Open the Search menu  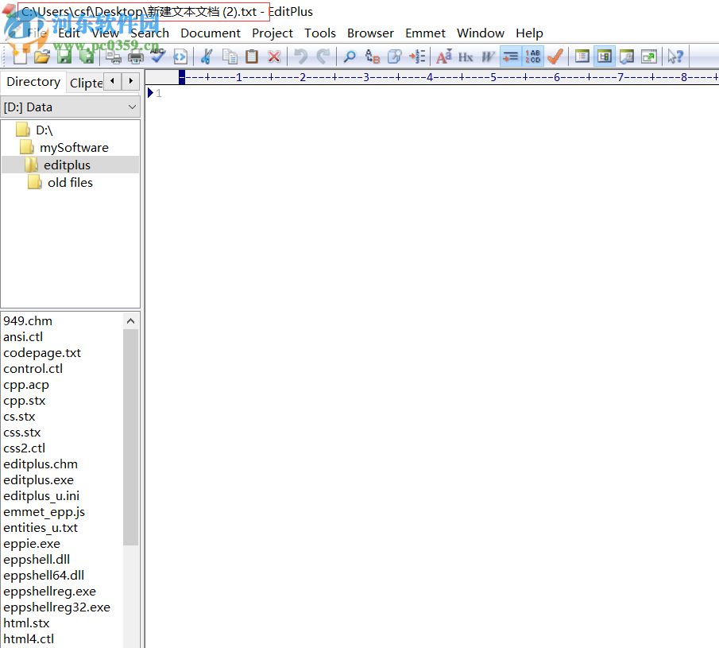tap(149, 33)
